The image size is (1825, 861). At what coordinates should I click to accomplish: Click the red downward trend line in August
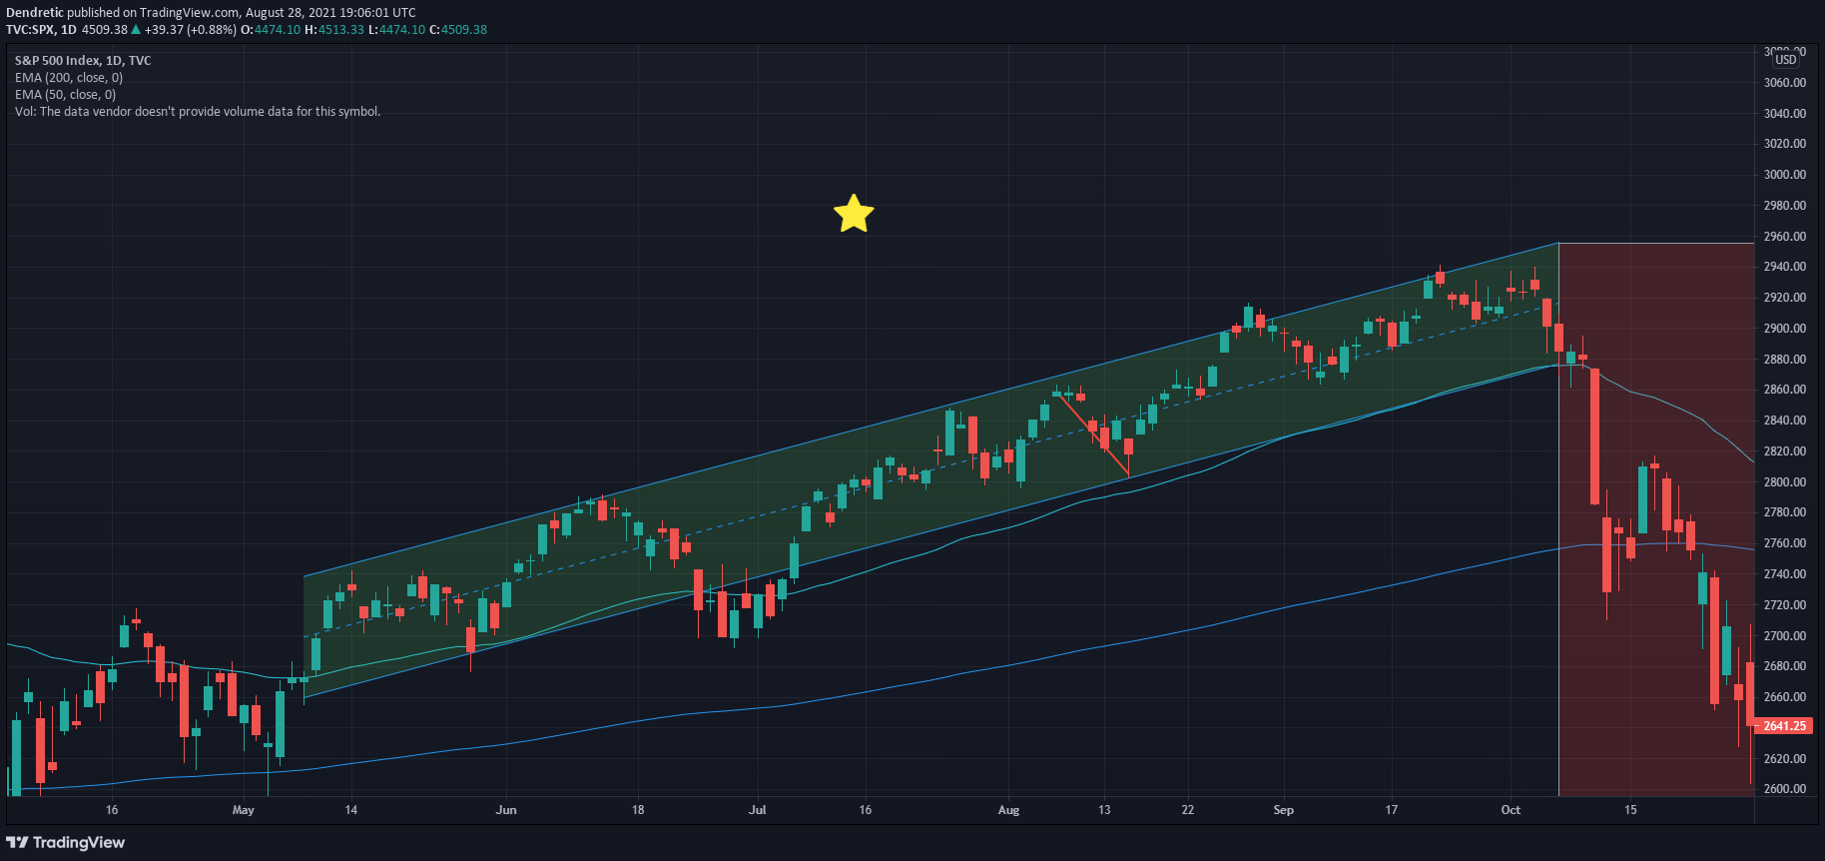pos(1095,436)
